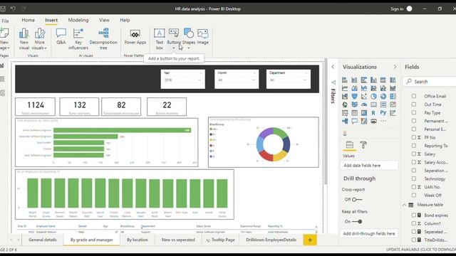Turn off Keep all filters toggle

pyautogui.click(x=357, y=221)
